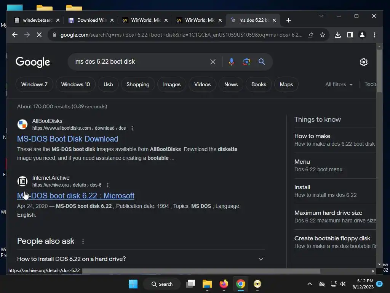The image size is (390, 293).
Task: Start voice search with microphone icon
Action: tap(231, 62)
